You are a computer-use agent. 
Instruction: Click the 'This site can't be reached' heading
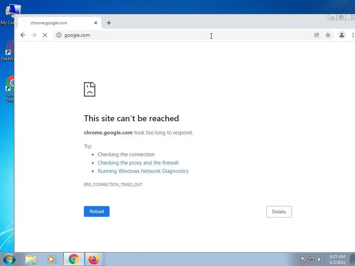tap(131, 118)
